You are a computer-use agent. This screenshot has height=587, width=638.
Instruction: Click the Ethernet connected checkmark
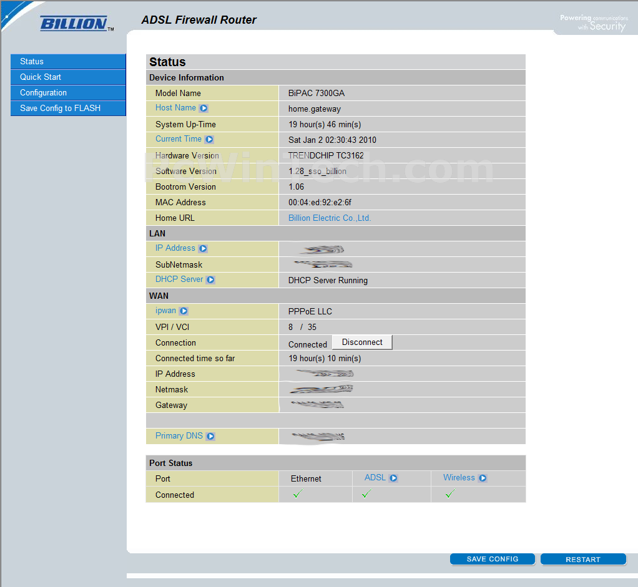click(x=298, y=494)
